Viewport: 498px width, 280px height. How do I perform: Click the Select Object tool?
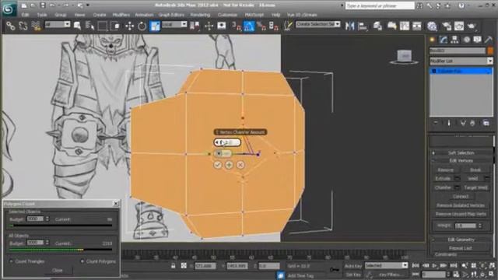click(x=77, y=26)
